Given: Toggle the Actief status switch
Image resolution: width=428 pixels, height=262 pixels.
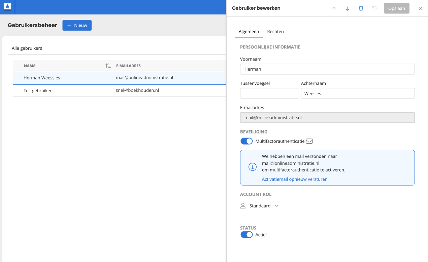Looking at the screenshot, I should click(246, 235).
